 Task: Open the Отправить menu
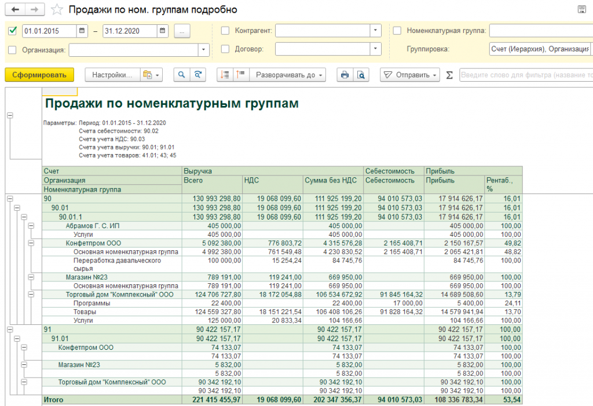410,75
